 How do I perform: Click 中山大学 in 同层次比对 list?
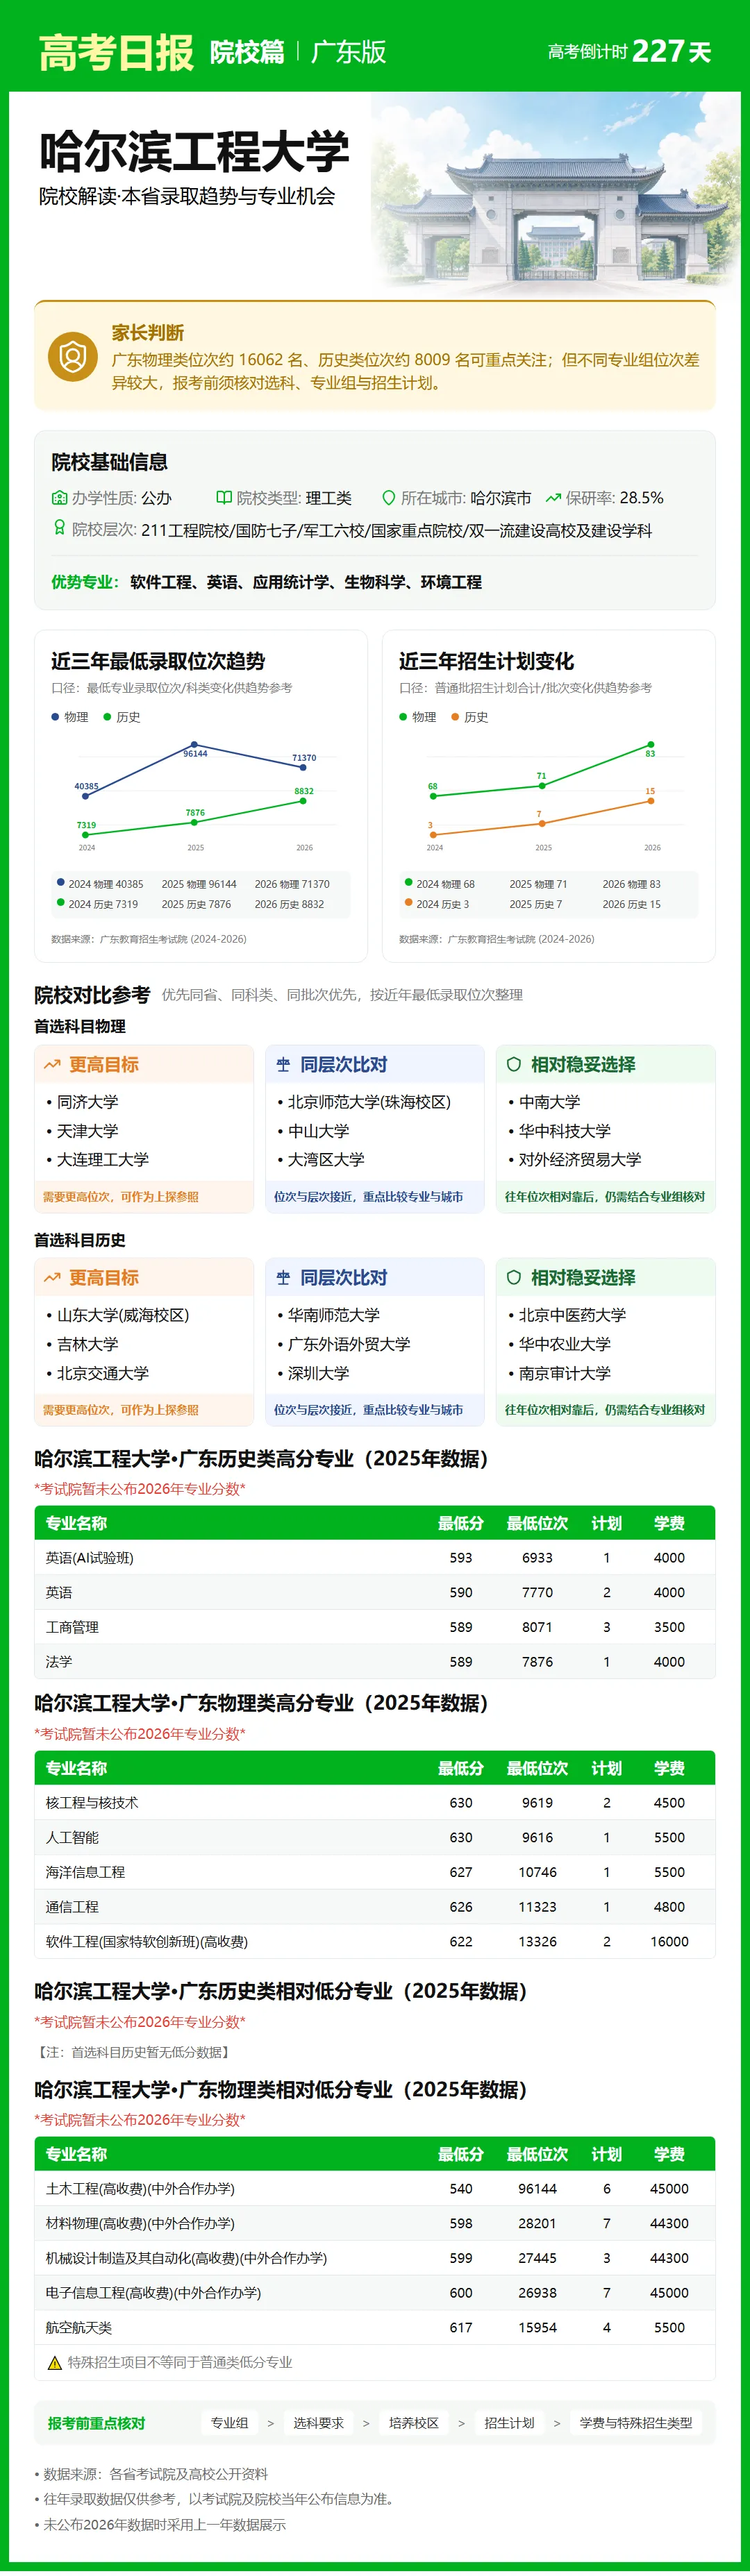click(318, 1130)
